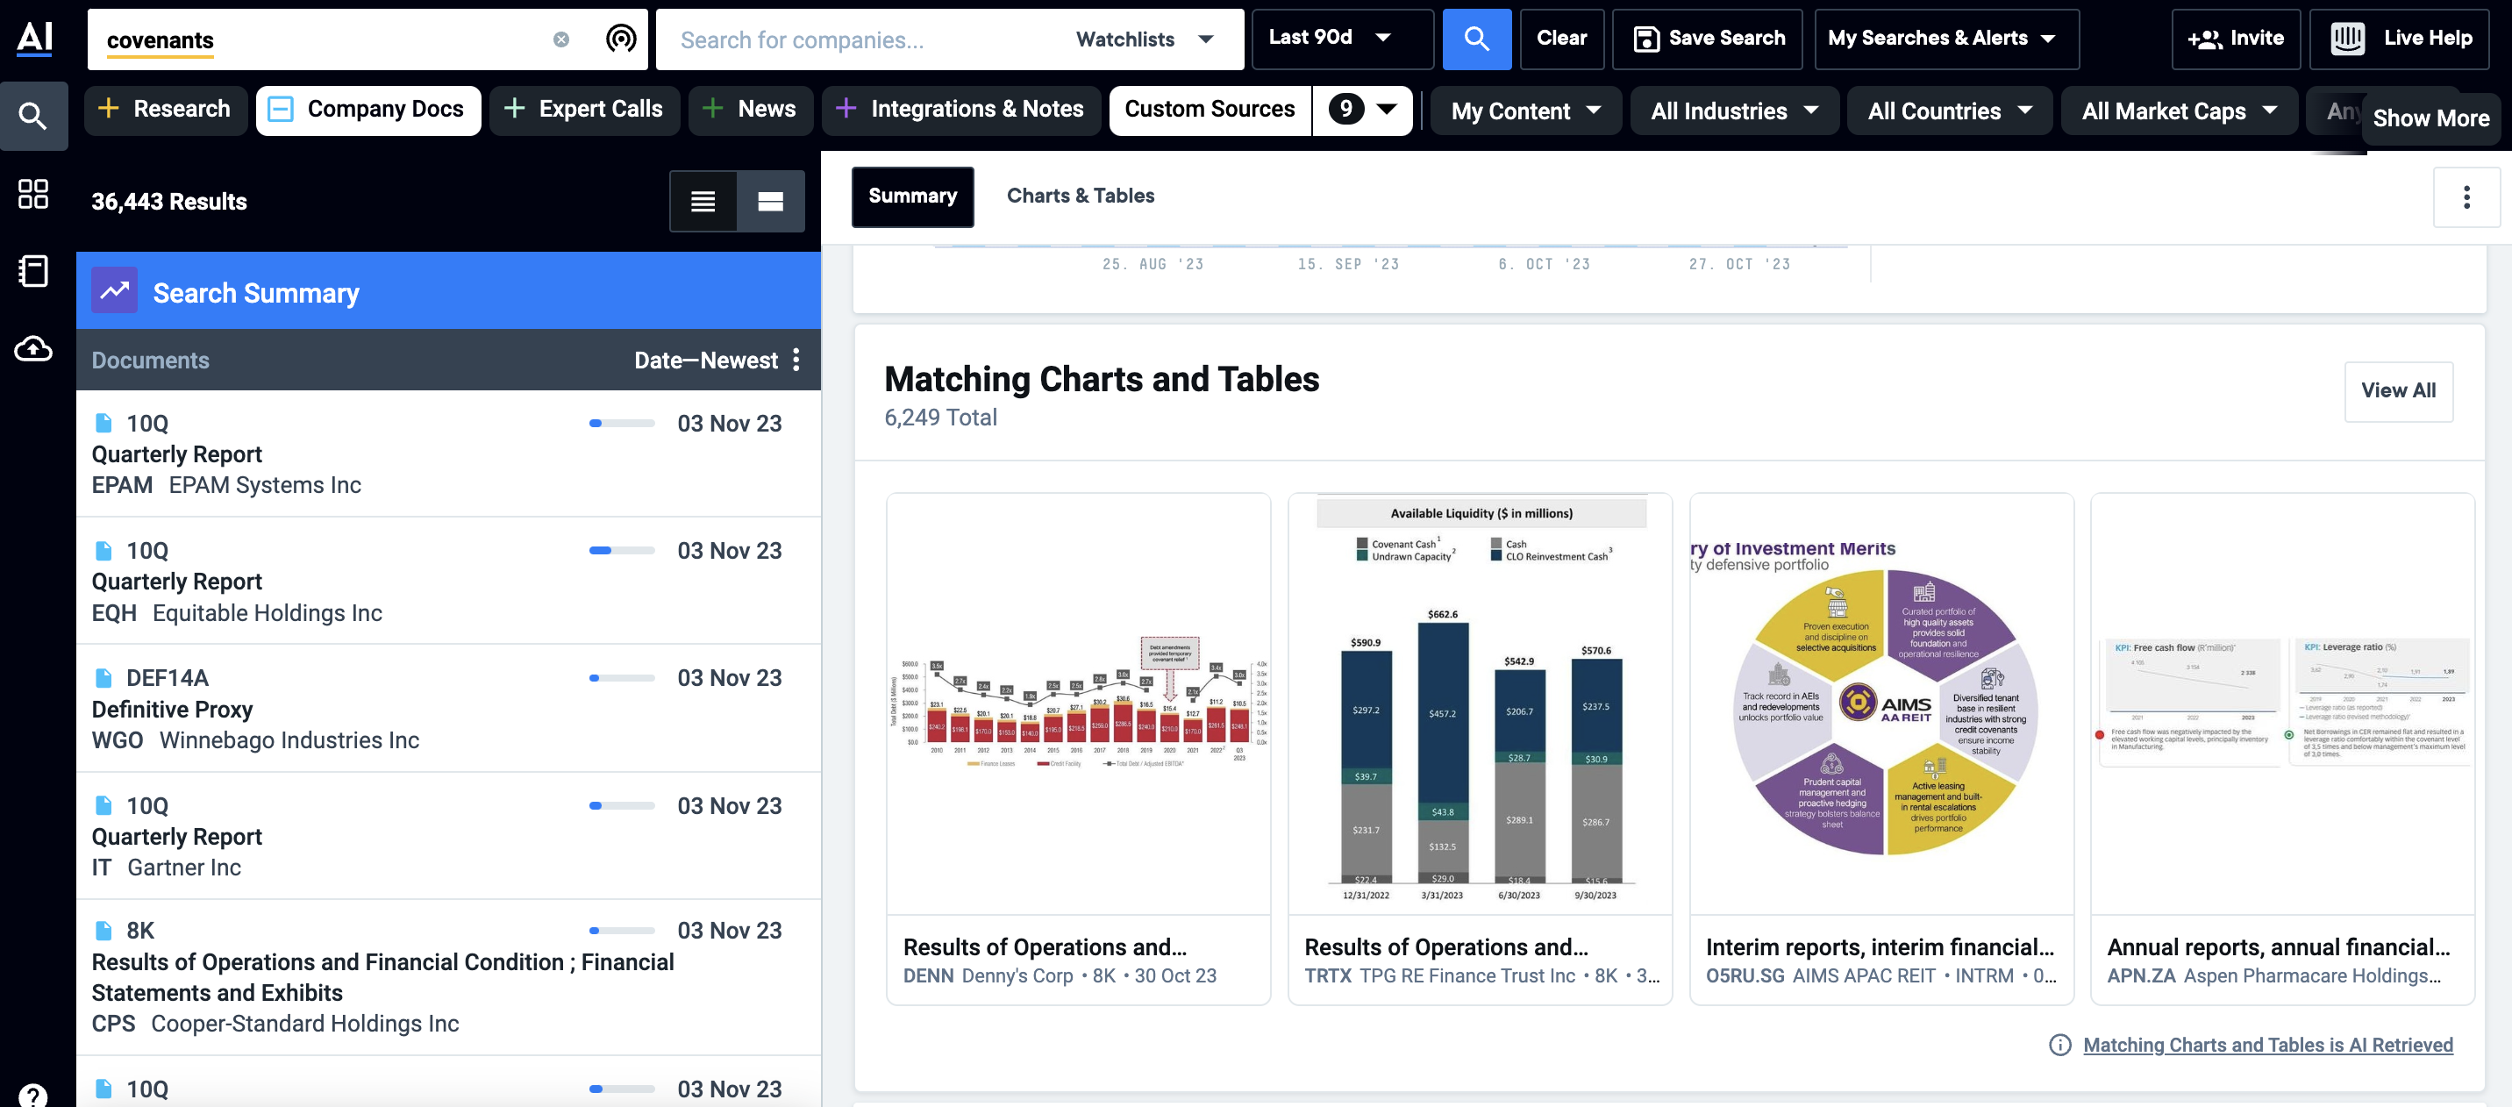
Task: Open the All Market Caps dropdown
Action: coord(2179,111)
